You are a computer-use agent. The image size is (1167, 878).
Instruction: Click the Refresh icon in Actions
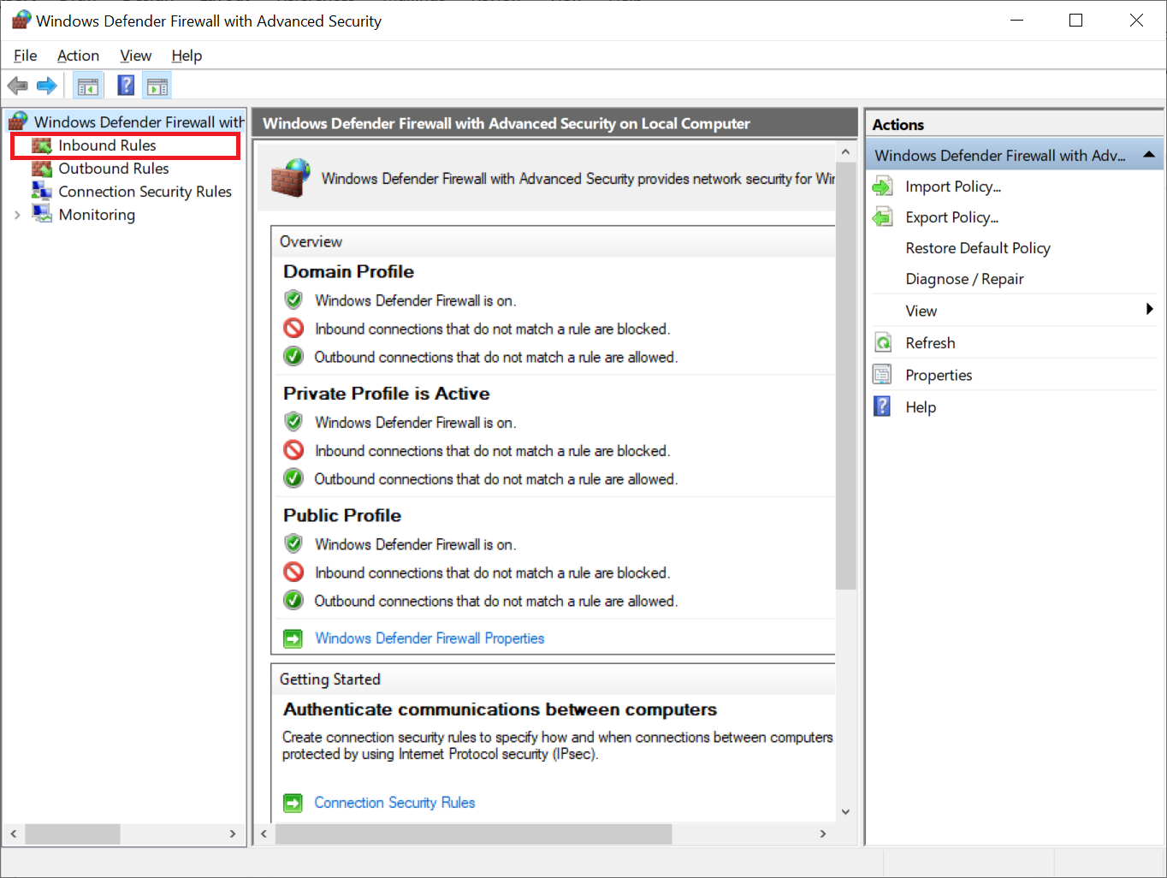pos(882,343)
